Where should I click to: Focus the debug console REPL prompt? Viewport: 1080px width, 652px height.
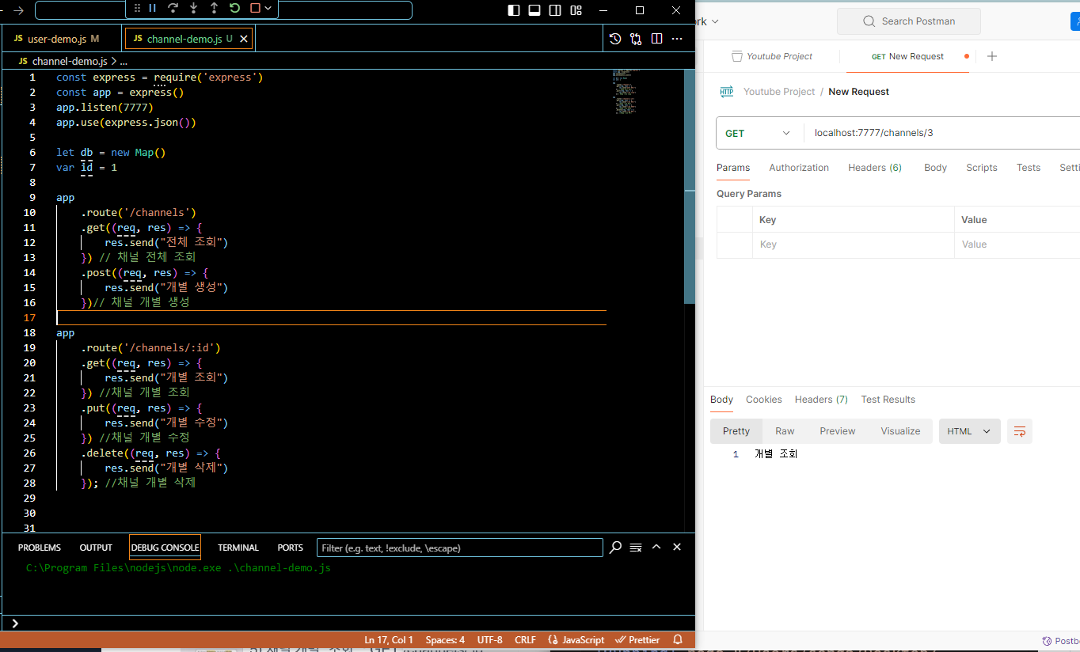pos(348,623)
